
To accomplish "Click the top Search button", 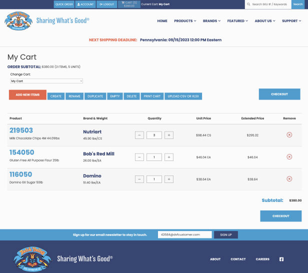I will click(298, 4).
